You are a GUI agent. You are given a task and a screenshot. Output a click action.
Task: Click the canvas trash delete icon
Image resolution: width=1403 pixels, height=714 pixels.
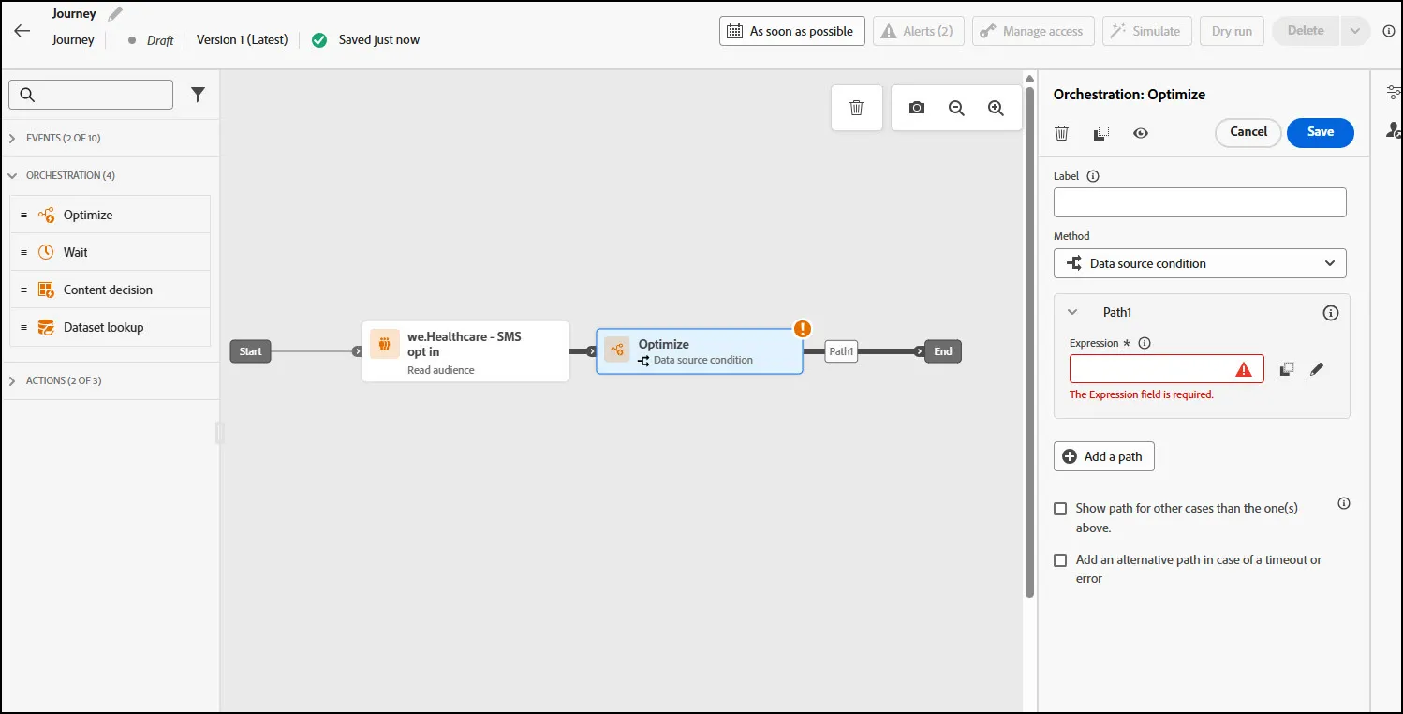(x=856, y=108)
